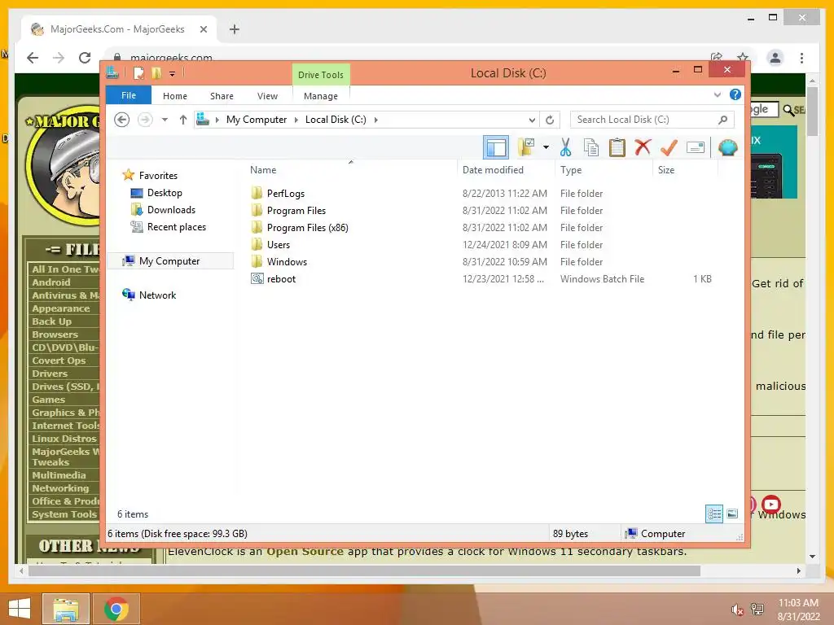Open a new Chrome tab

[234, 29]
